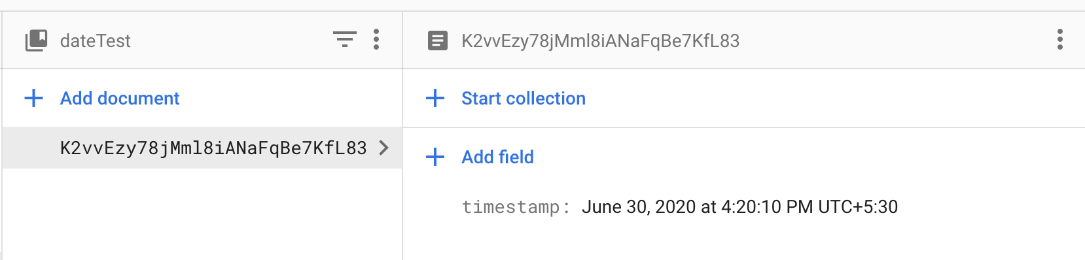Select the timestamp field name

point(510,207)
